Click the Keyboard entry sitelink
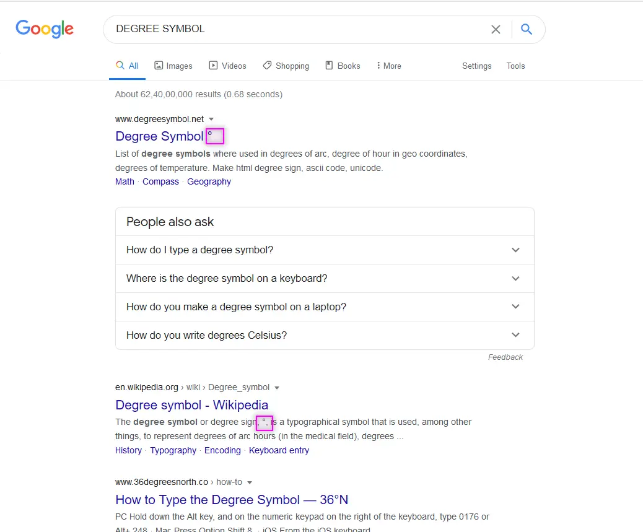 279,450
